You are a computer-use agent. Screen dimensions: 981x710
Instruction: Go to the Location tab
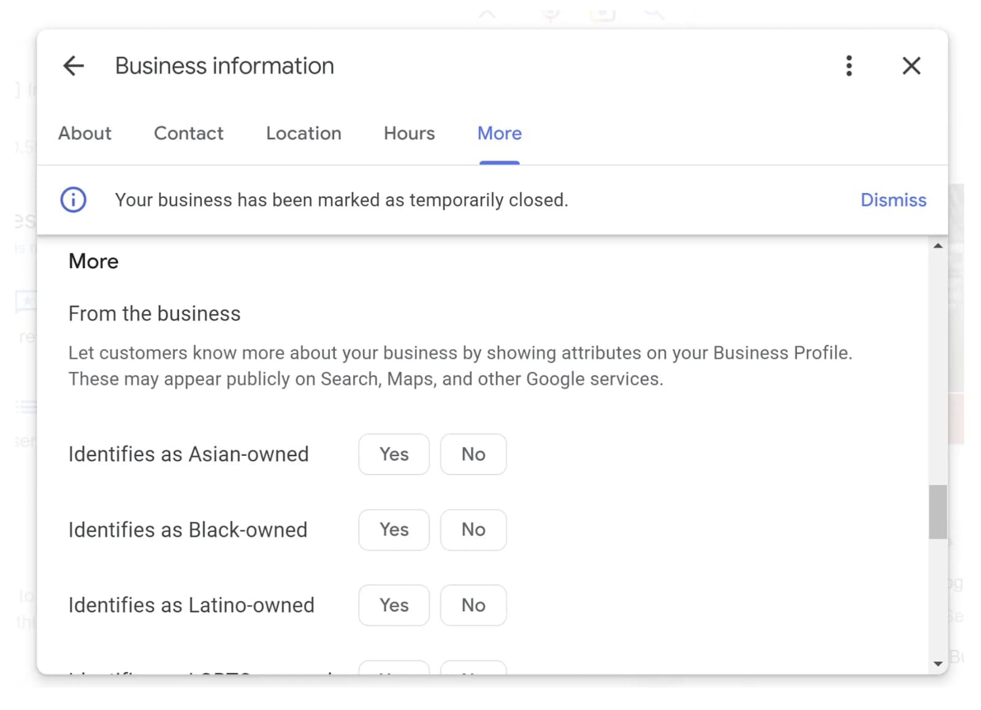pyautogui.click(x=303, y=133)
